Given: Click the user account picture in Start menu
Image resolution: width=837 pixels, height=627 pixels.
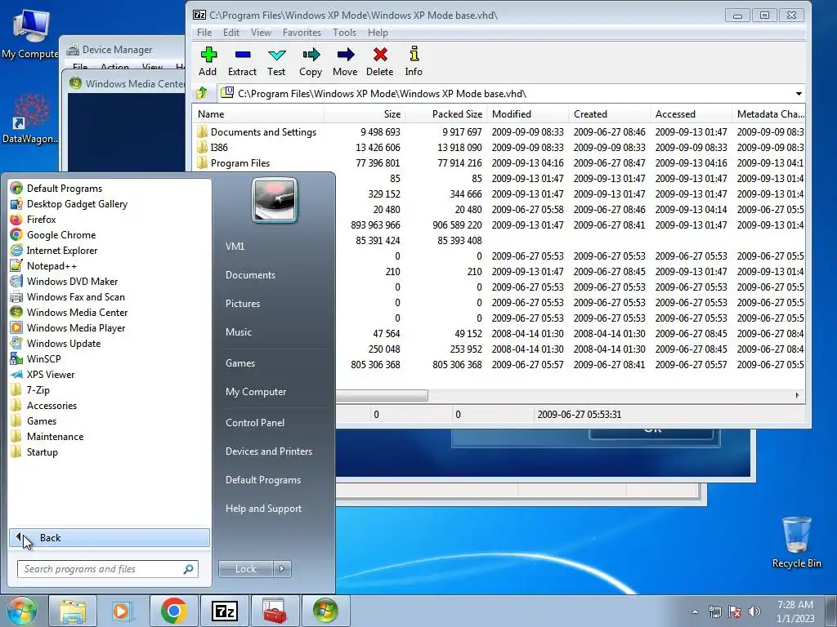Looking at the screenshot, I should click(275, 200).
